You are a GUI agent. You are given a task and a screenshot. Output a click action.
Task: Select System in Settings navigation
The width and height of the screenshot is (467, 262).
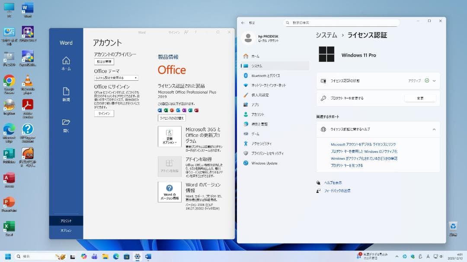275,66
